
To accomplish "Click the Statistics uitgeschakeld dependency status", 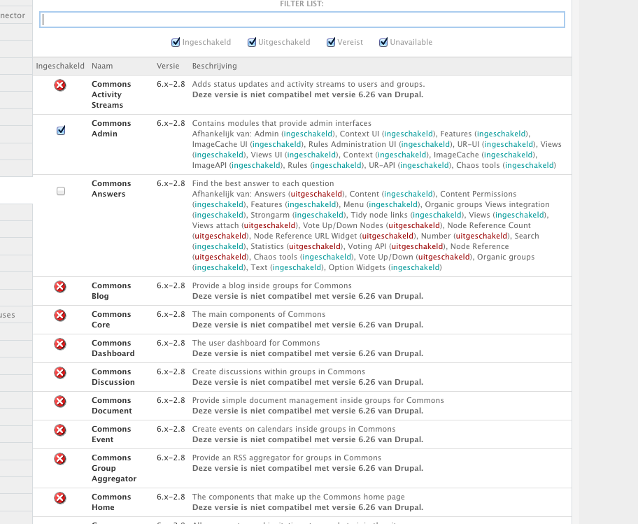I will click(315, 246).
